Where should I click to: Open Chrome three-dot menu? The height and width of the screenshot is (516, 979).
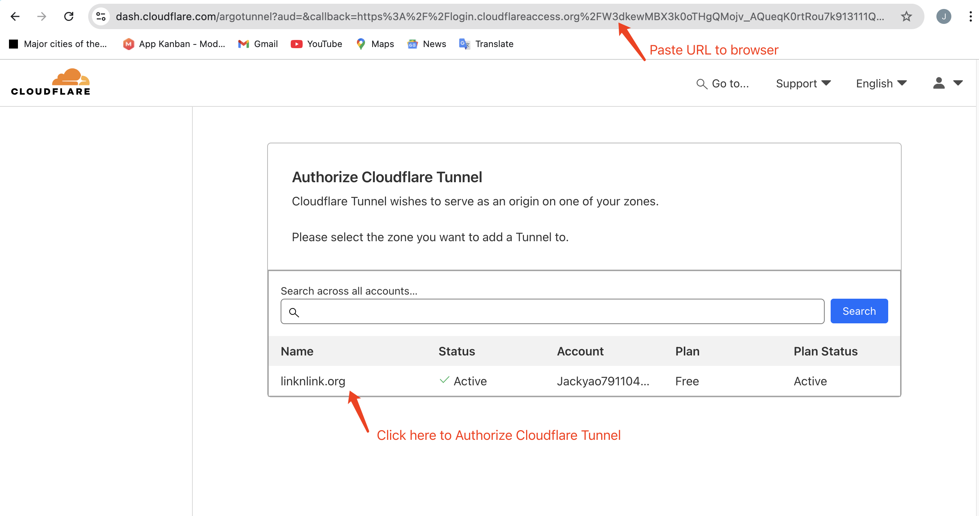[x=970, y=16]
